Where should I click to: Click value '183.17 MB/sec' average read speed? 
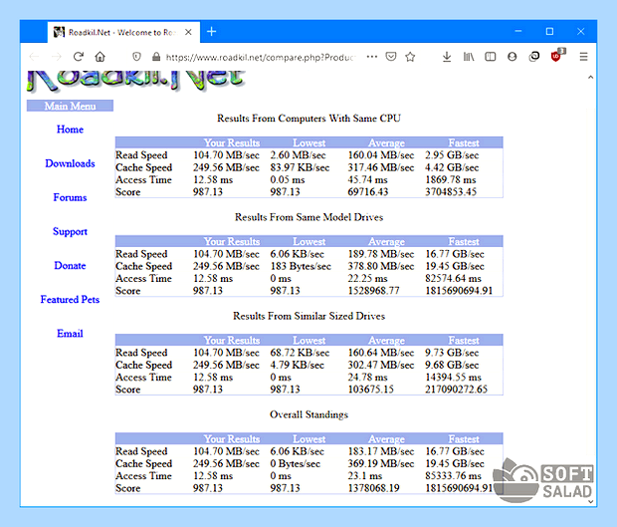380,451
